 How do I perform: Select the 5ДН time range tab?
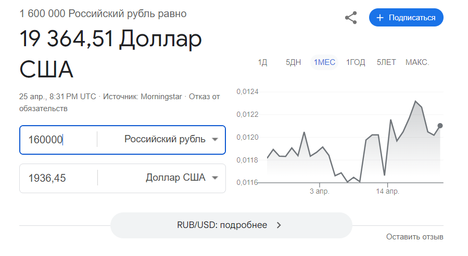(294, 62)
